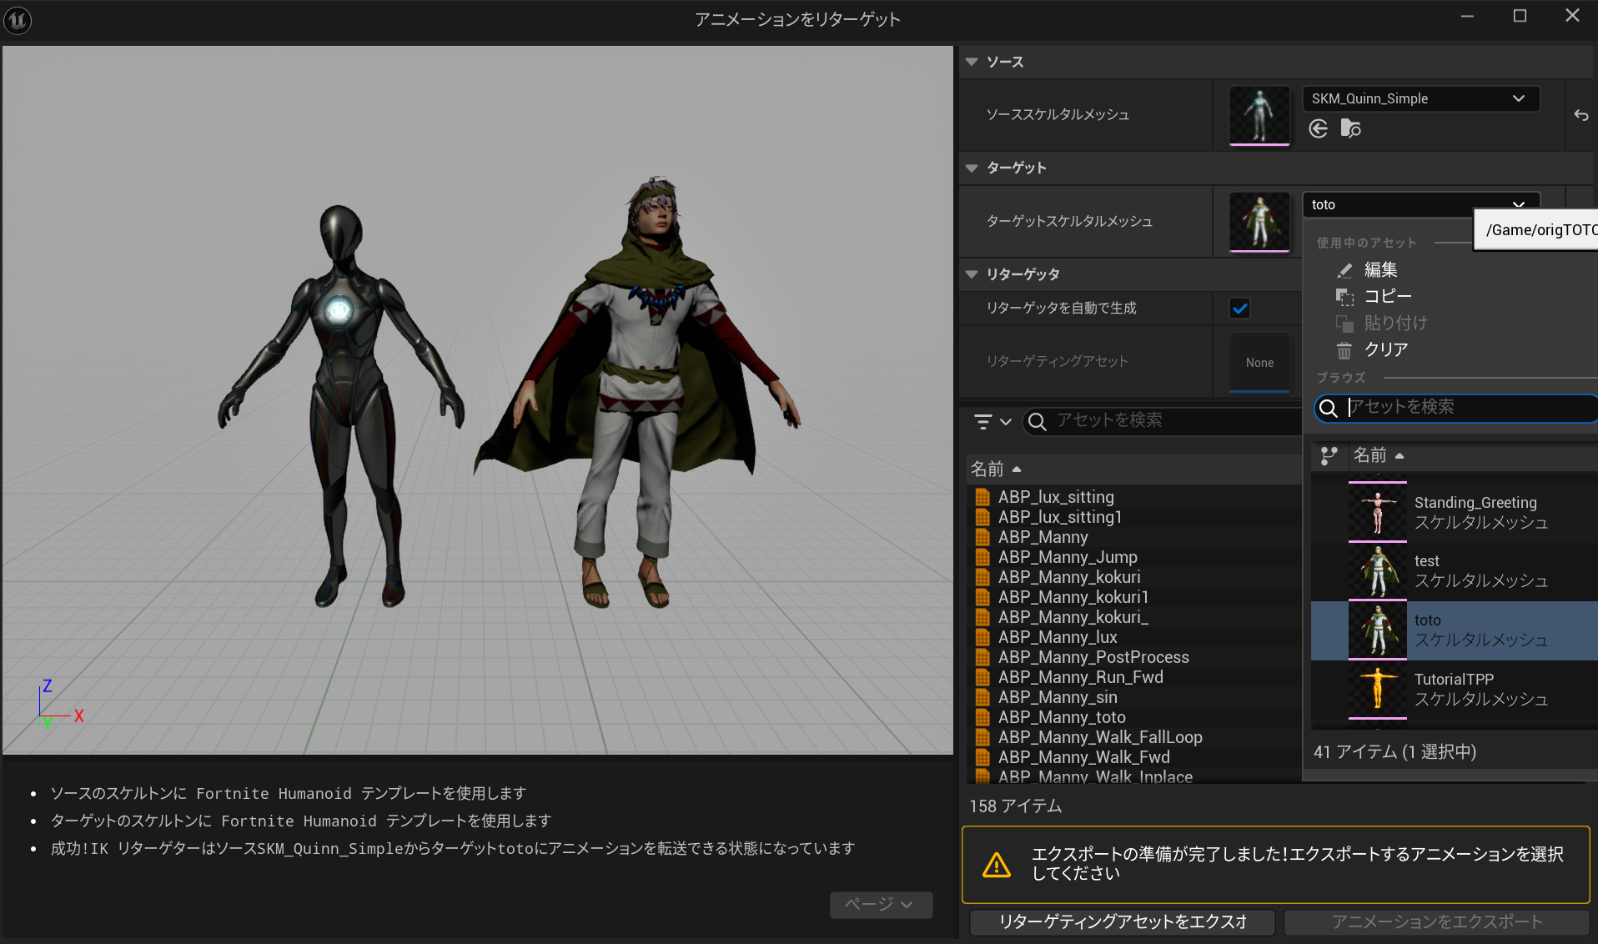Open the toto target mesh dropdown
The height and width of the screenshot is (944, 1598).
pyautogui.click(x=1420, y=204)
